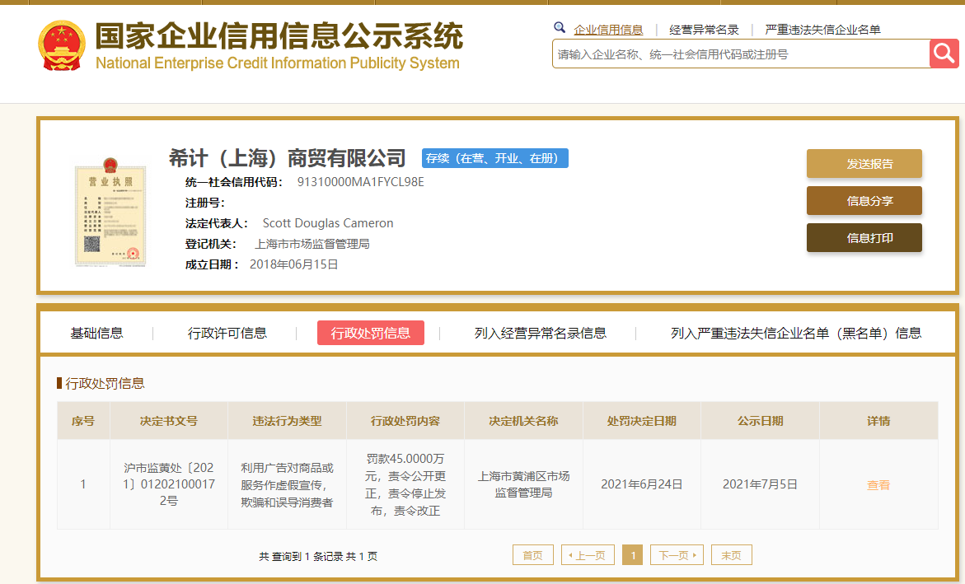The image size is (965, 584).
Task: Click establishment date 2018年06月15日
Action: click(x=294, y=264)
